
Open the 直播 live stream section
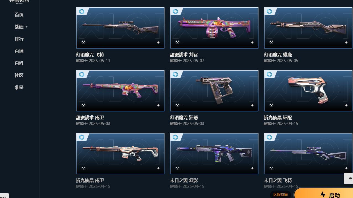[19, 51]
